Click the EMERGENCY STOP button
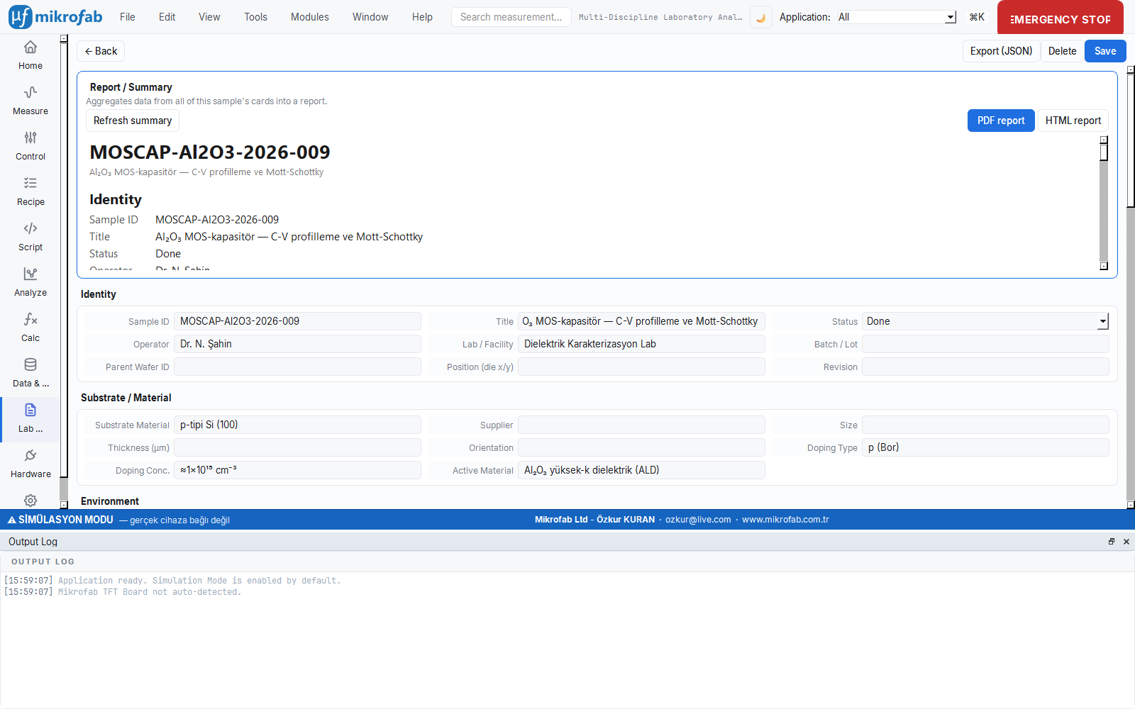 pyautogui.click(x=1061, y=18)
